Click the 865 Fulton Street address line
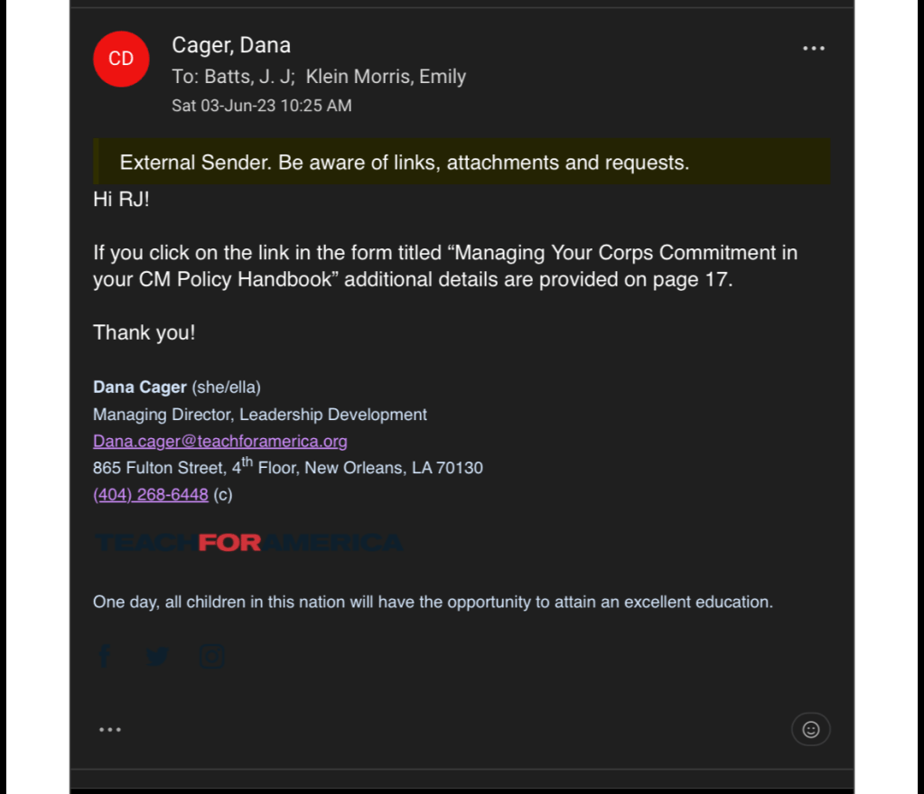The height and width of the screenshot is (794, 924). click(287, 468)
